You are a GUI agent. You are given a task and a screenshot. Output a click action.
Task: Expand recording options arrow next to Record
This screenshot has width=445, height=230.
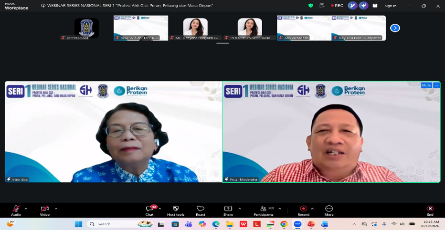click(x=312, y=209)
